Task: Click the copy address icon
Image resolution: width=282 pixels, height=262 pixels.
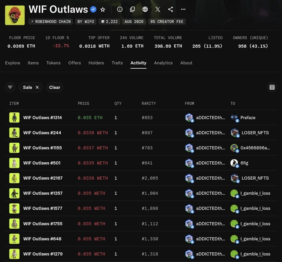Action: point(132,9)
